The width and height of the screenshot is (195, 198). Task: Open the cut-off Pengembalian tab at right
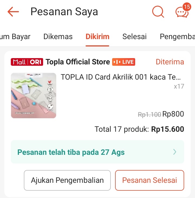[x=177, y=37]
